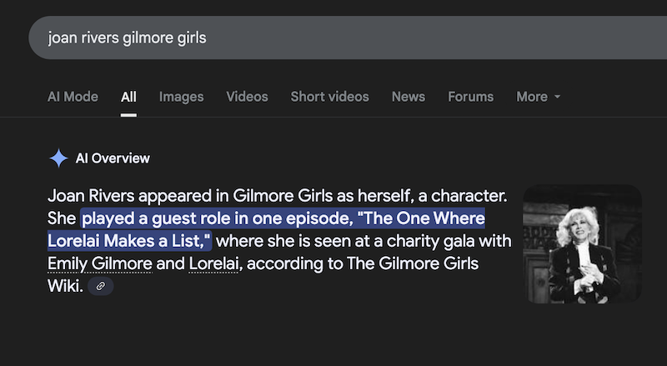Follow the Emily Gilmore underlined link
The height and width of the screenshot is (366, 667).
point(99,263)
